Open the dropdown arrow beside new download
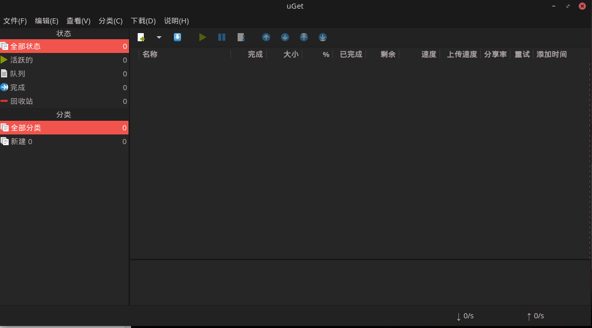Viewport: 592px width, 328px height. coord(159,37)
